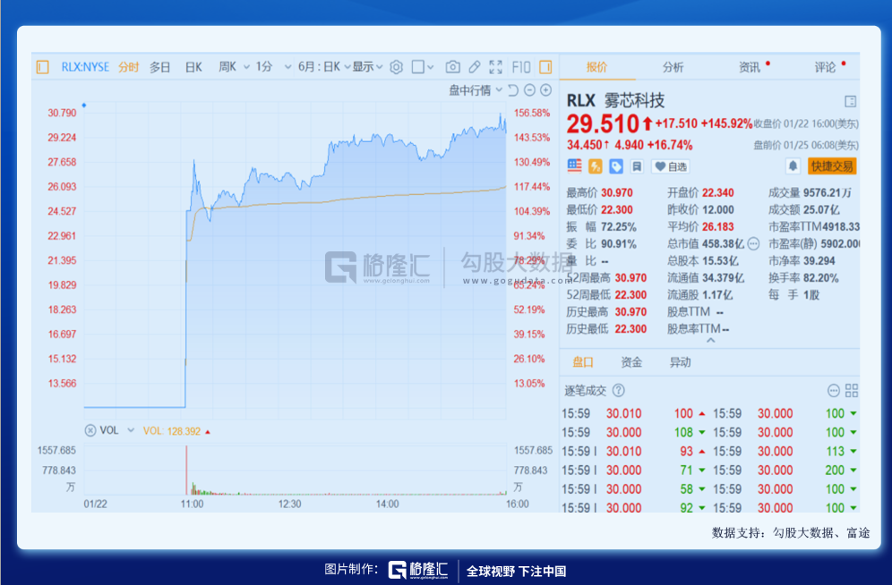Click the 成交量 9576.21万 value

(828, 192)
